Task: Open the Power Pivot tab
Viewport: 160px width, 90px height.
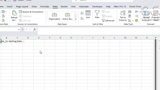Action: [135, 6]
